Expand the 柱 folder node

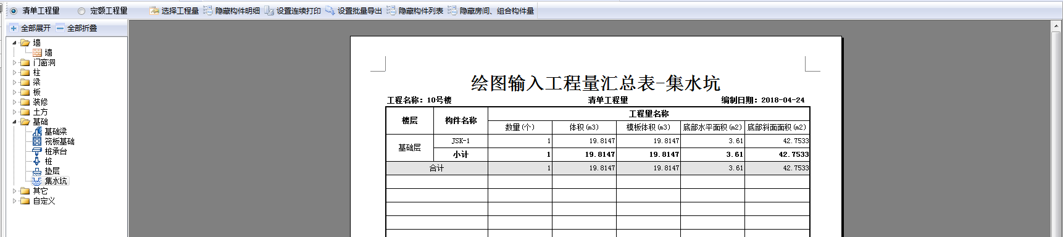(15, 72)
